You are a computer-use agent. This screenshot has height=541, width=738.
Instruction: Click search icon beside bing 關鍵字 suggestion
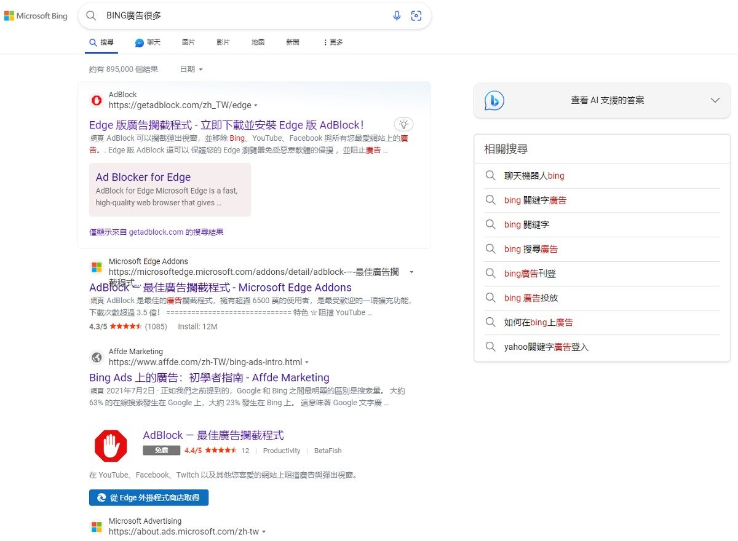point(490,225)
